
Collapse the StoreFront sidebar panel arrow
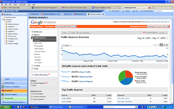(x=26, y=14)
